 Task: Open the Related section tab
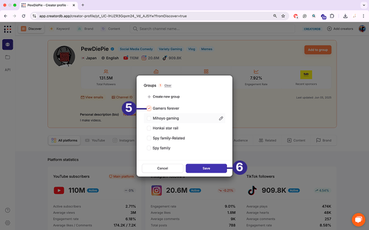point(267,140)
